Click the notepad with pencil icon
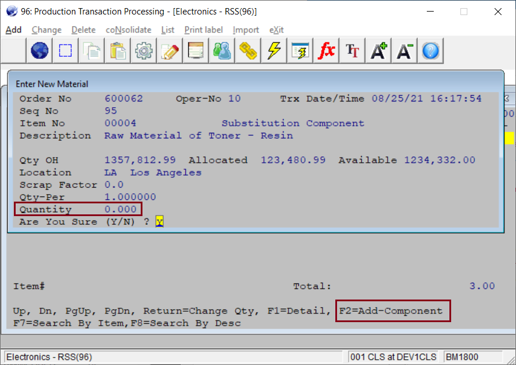Viewport: 516px width, 365px height. [170, 50]
